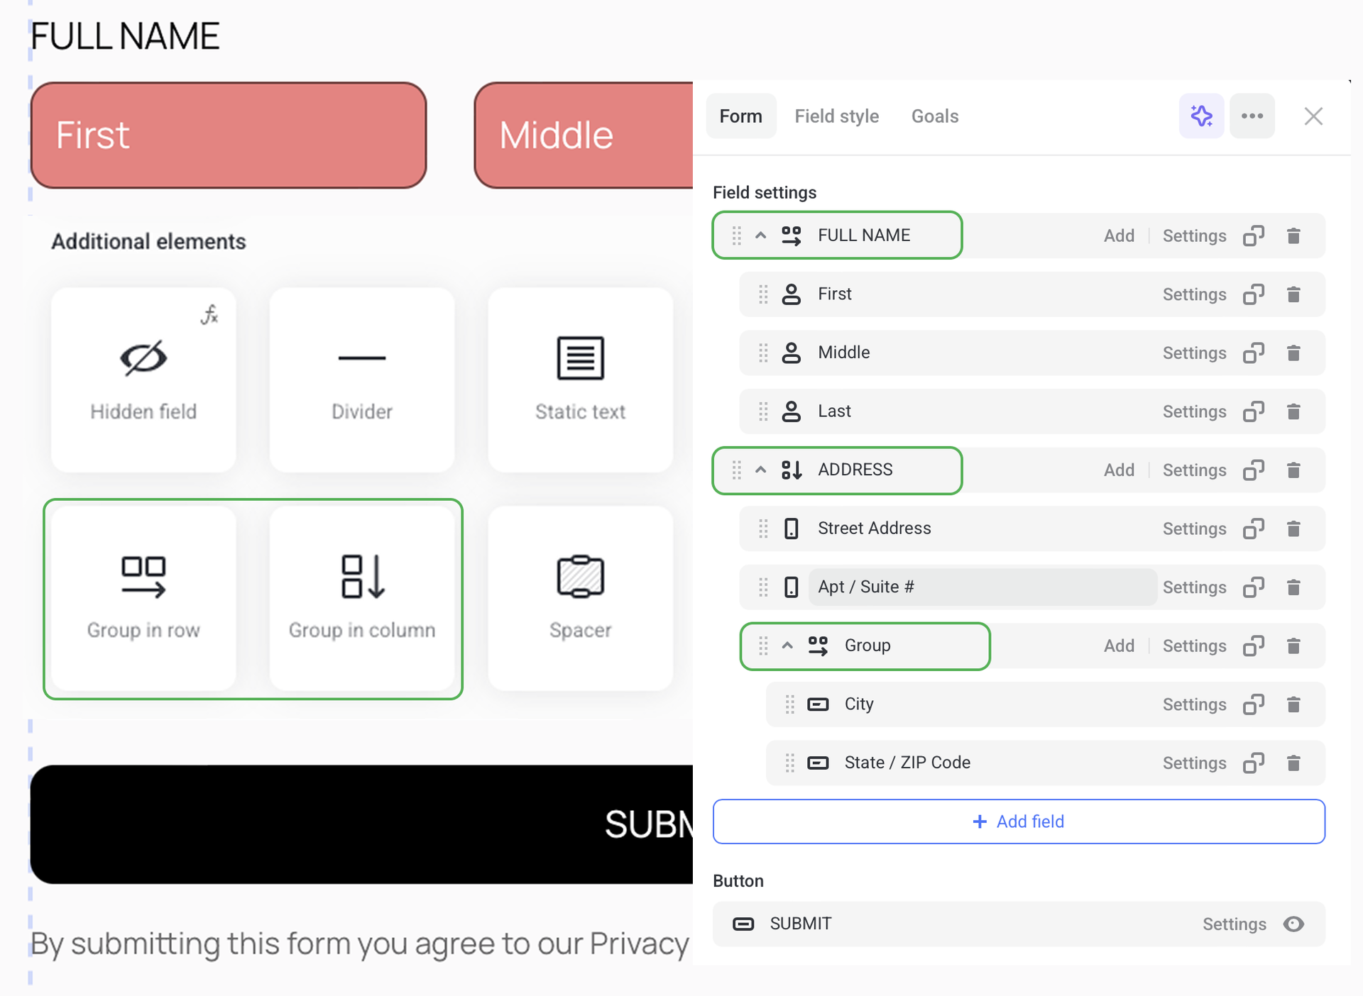This screenshot has height=996, width=1363.
Task: Grab the drag handle of Last field
Action: point(763,411)
